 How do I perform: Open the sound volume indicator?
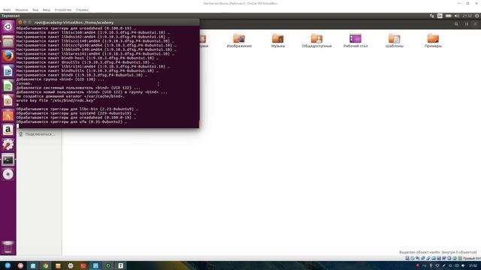(x=457, y=16)
